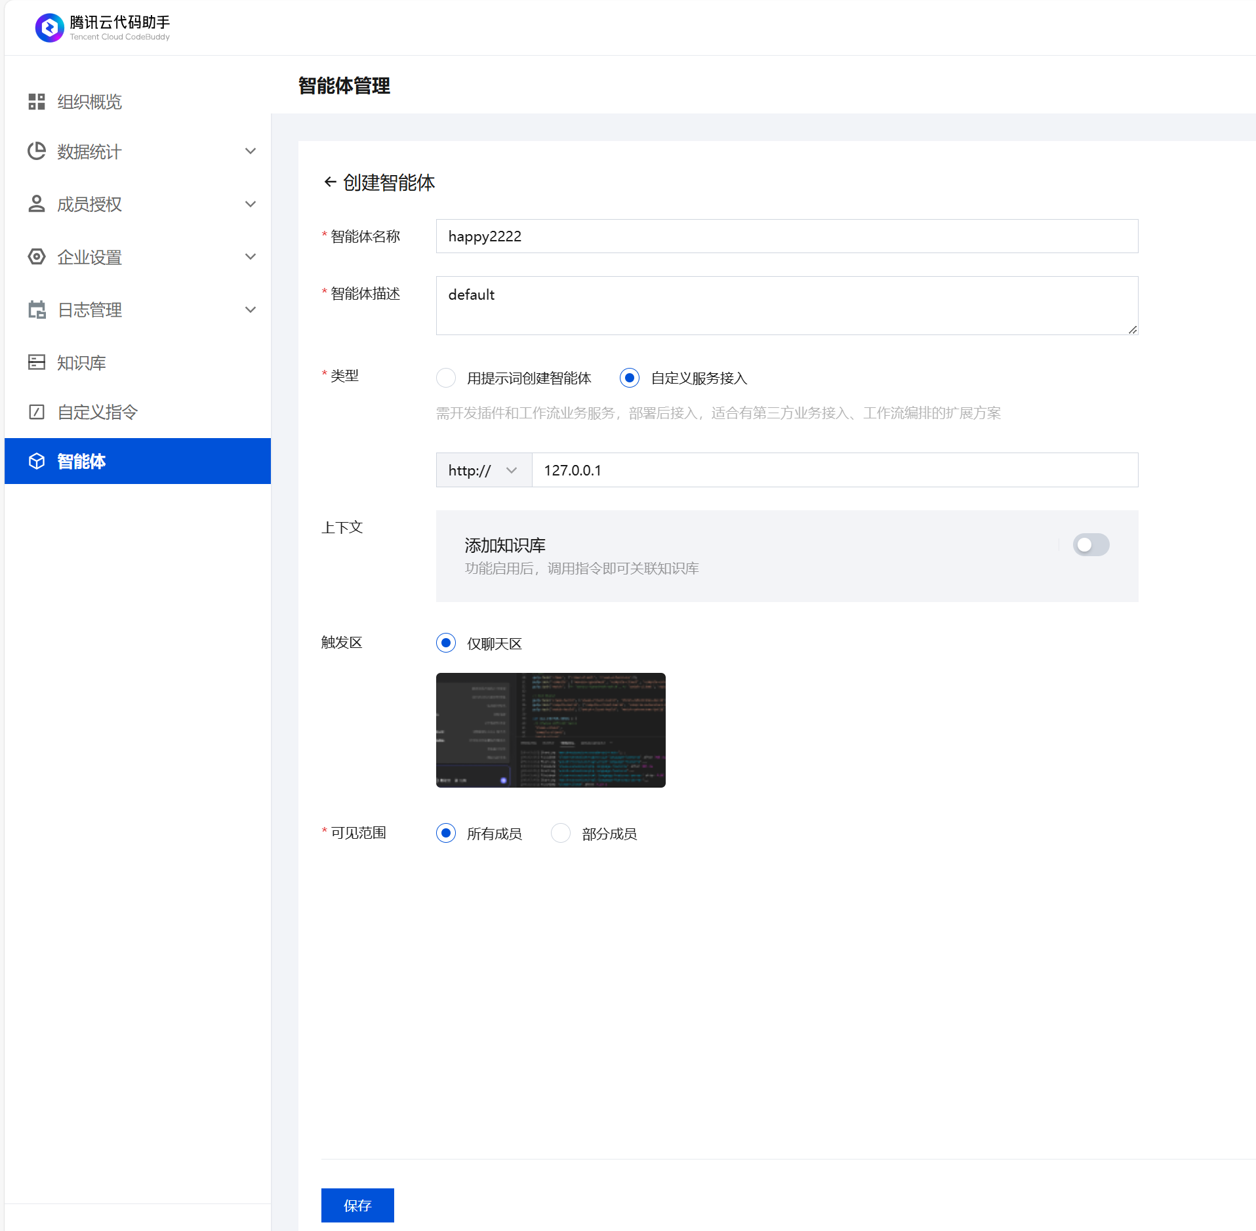Click the 保存 button

point(357,1205)
